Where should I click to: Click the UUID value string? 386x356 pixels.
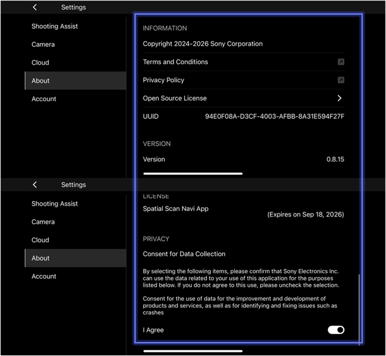pos(275,116)
